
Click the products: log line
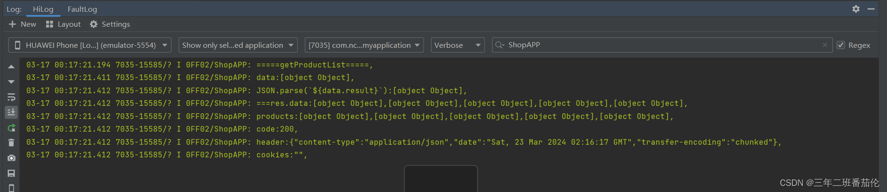(x=350, y=117)
